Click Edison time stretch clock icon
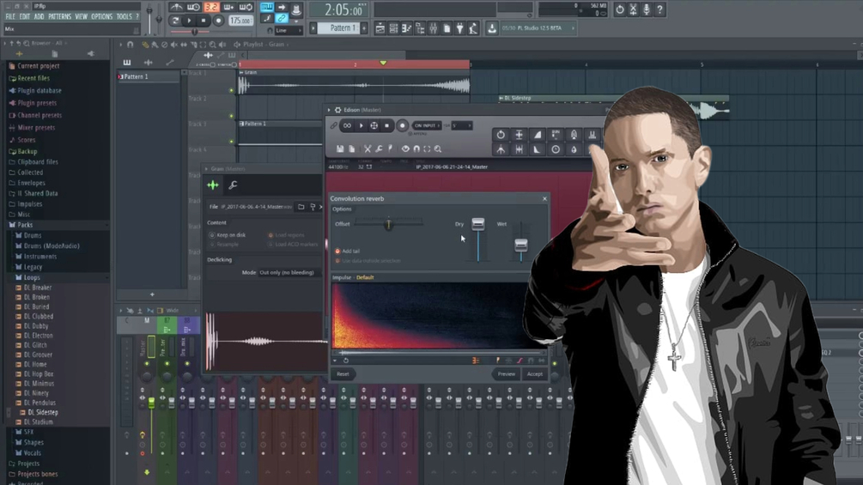Image resolution: width=863 pixels, height=485 pixels. pos(556,149)
